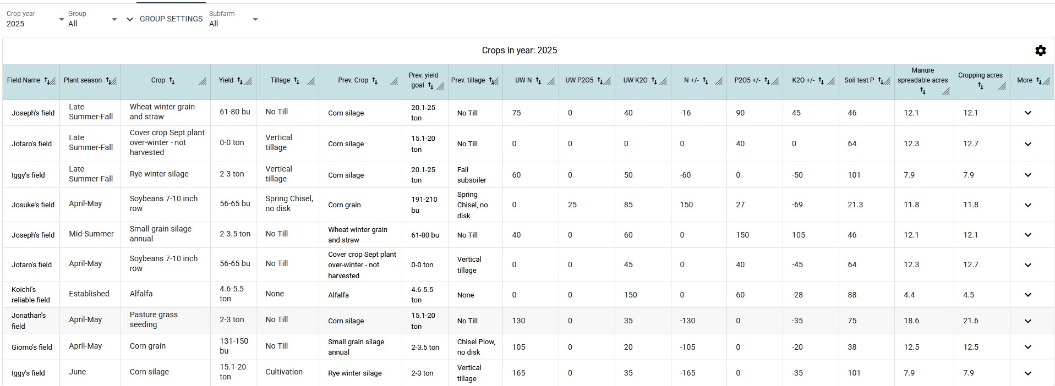The width and height of the screenshot is (1055, 386).
Task: Expand more details for Josuke's field row
Action: tap(1027, 205)
